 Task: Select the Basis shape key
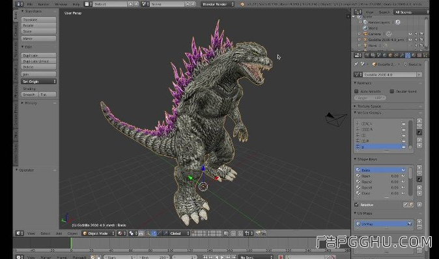pyautogui.click(x=381, y=170)
